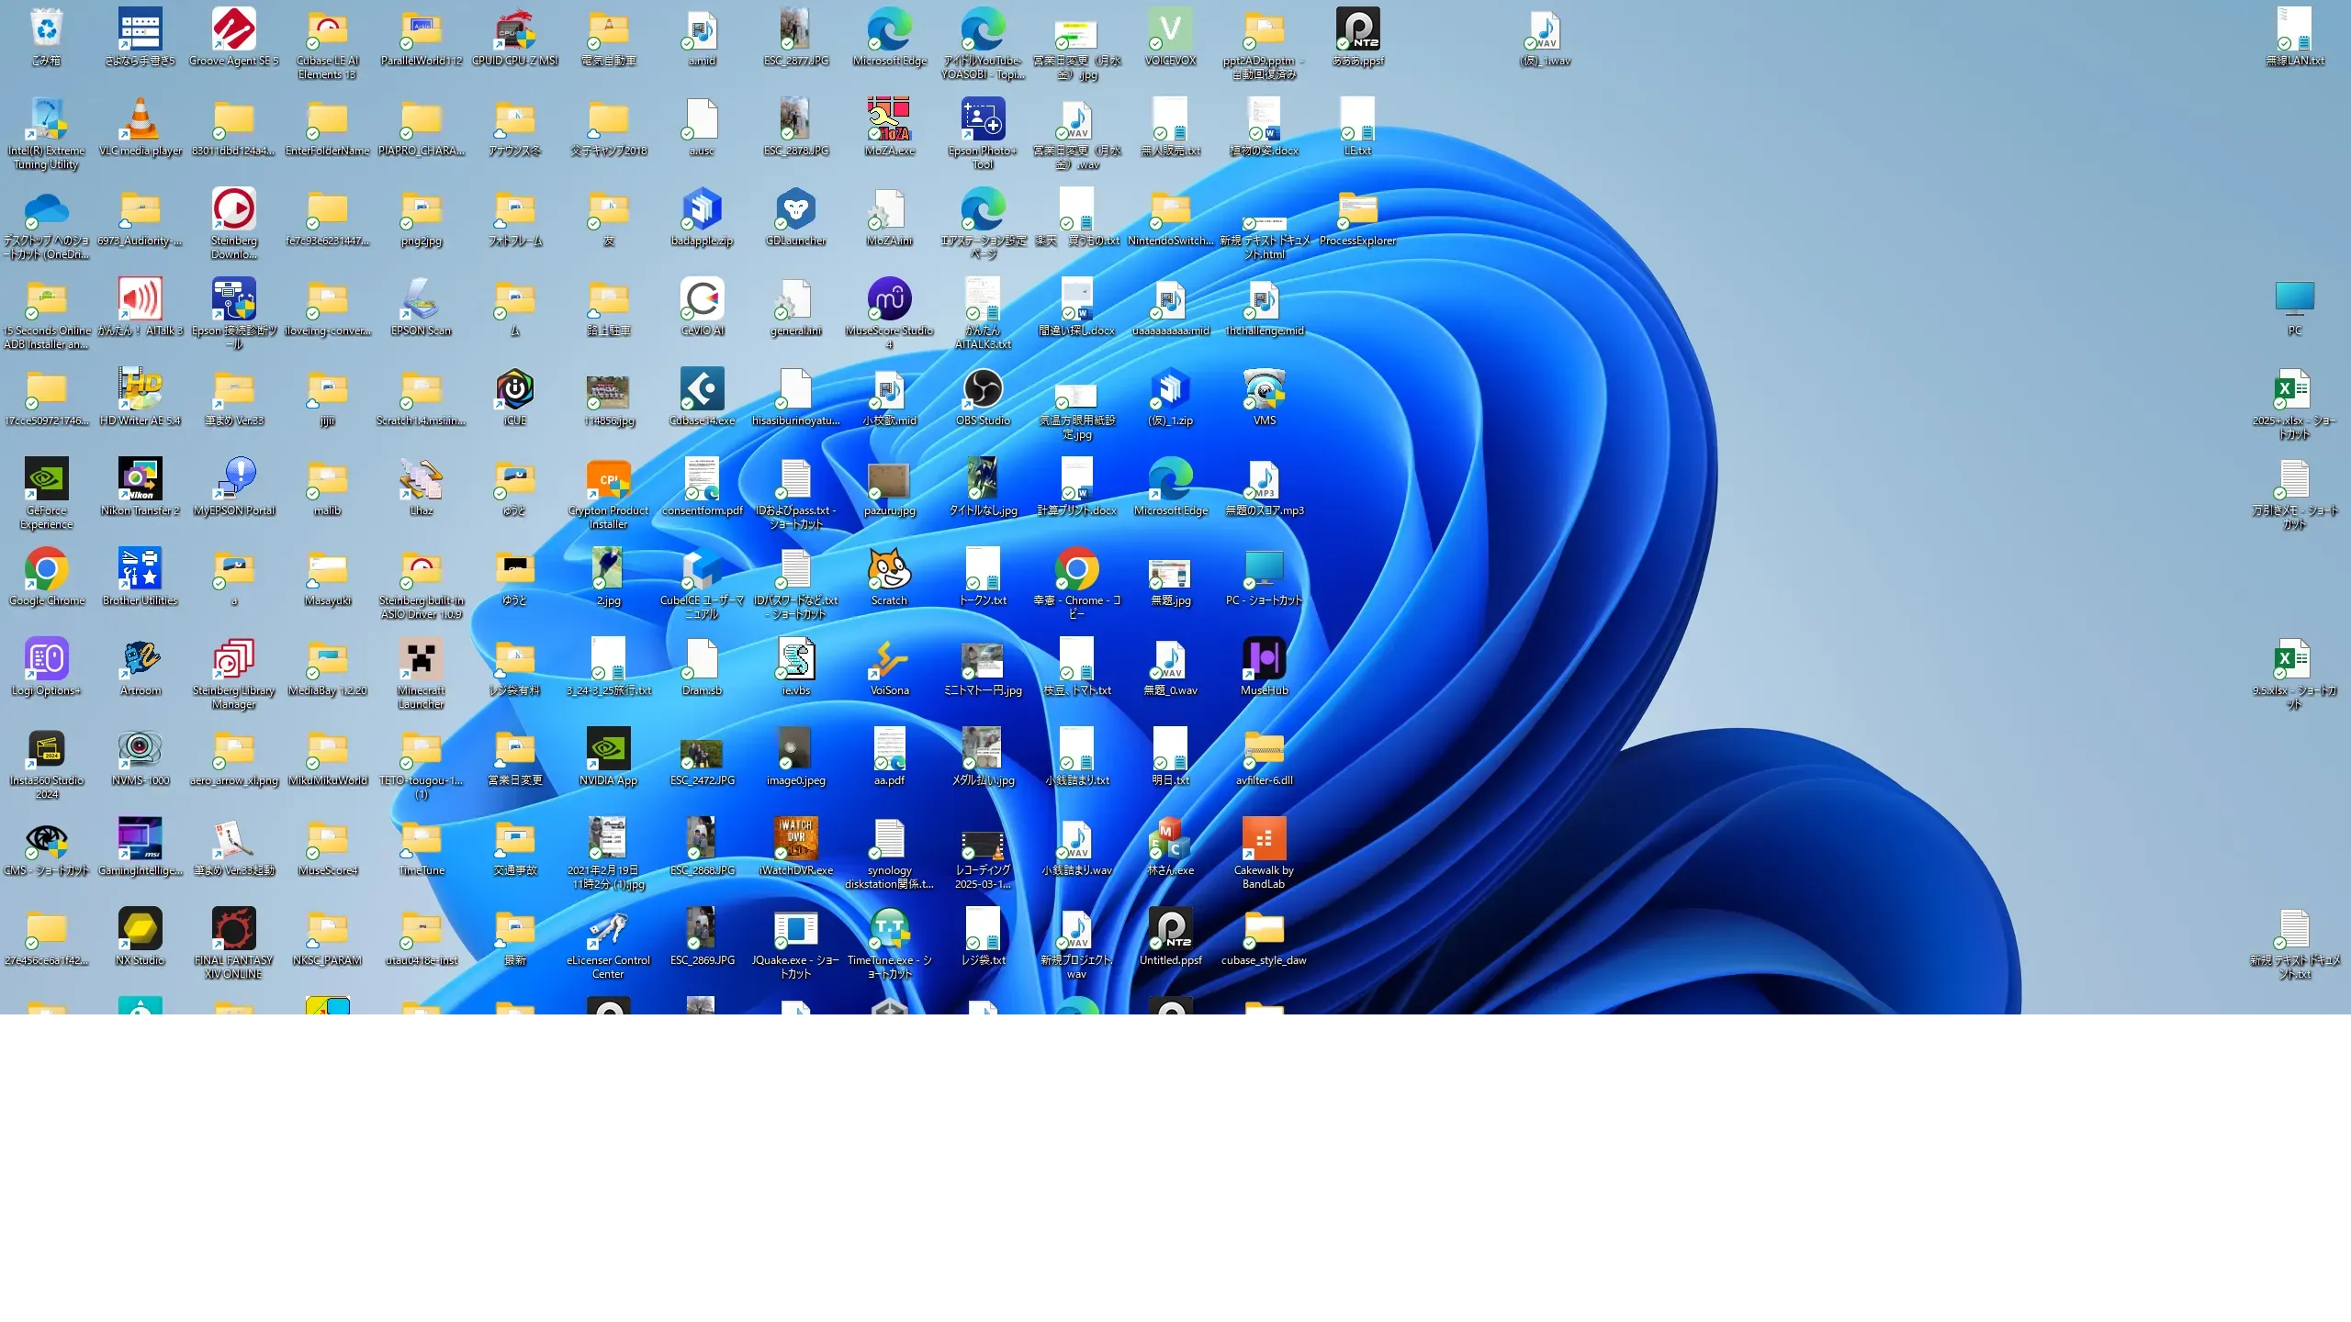Screen dimensions: 2351x1322
Task: Select the Scratch cat icon
Action: 889,570
